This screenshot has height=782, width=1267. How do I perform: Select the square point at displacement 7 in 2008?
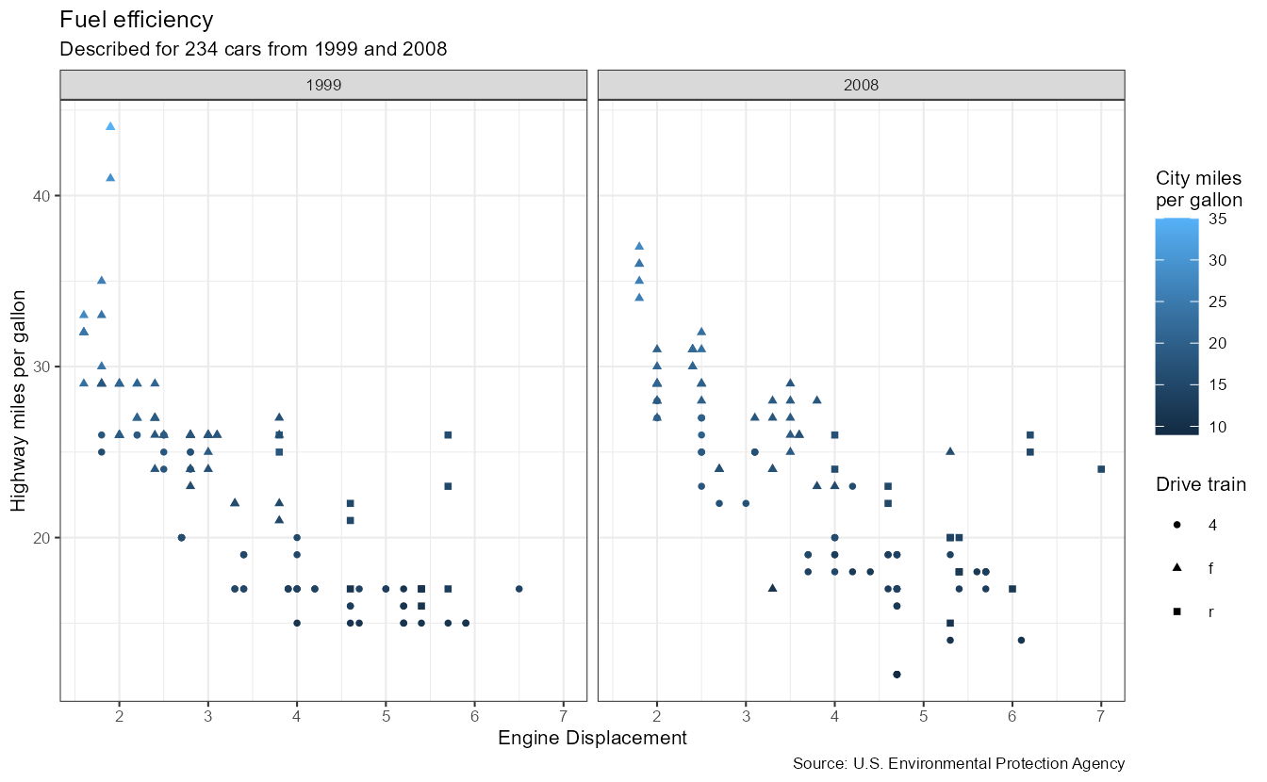click(1101, 469)
